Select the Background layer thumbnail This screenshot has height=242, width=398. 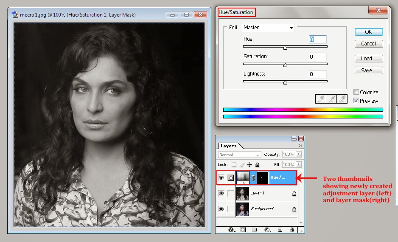click(x=242, y=209)
